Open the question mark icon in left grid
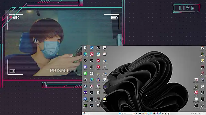Image resolution: width=206 pixels, height=115 pixels. click(x=98, y=93)
